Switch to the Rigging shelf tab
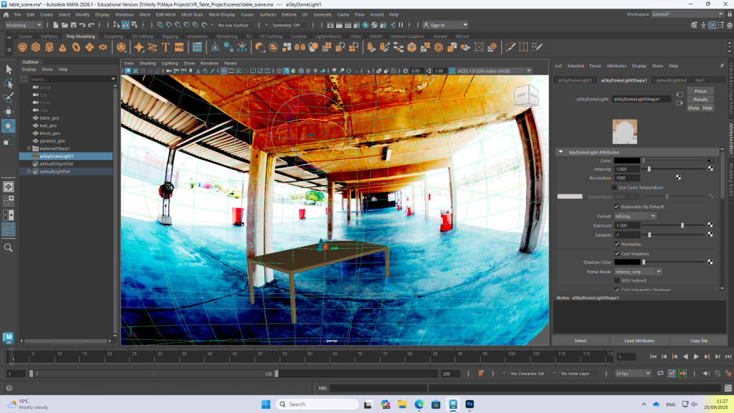The image size is (734, 413). pos(170,36)
